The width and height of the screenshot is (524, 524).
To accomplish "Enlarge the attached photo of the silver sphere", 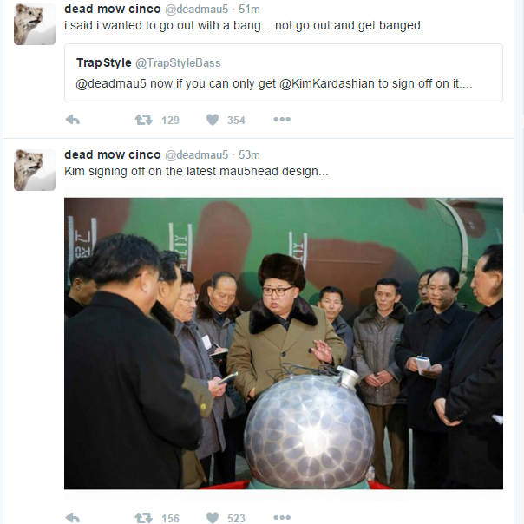I will [x=284, y=344].
